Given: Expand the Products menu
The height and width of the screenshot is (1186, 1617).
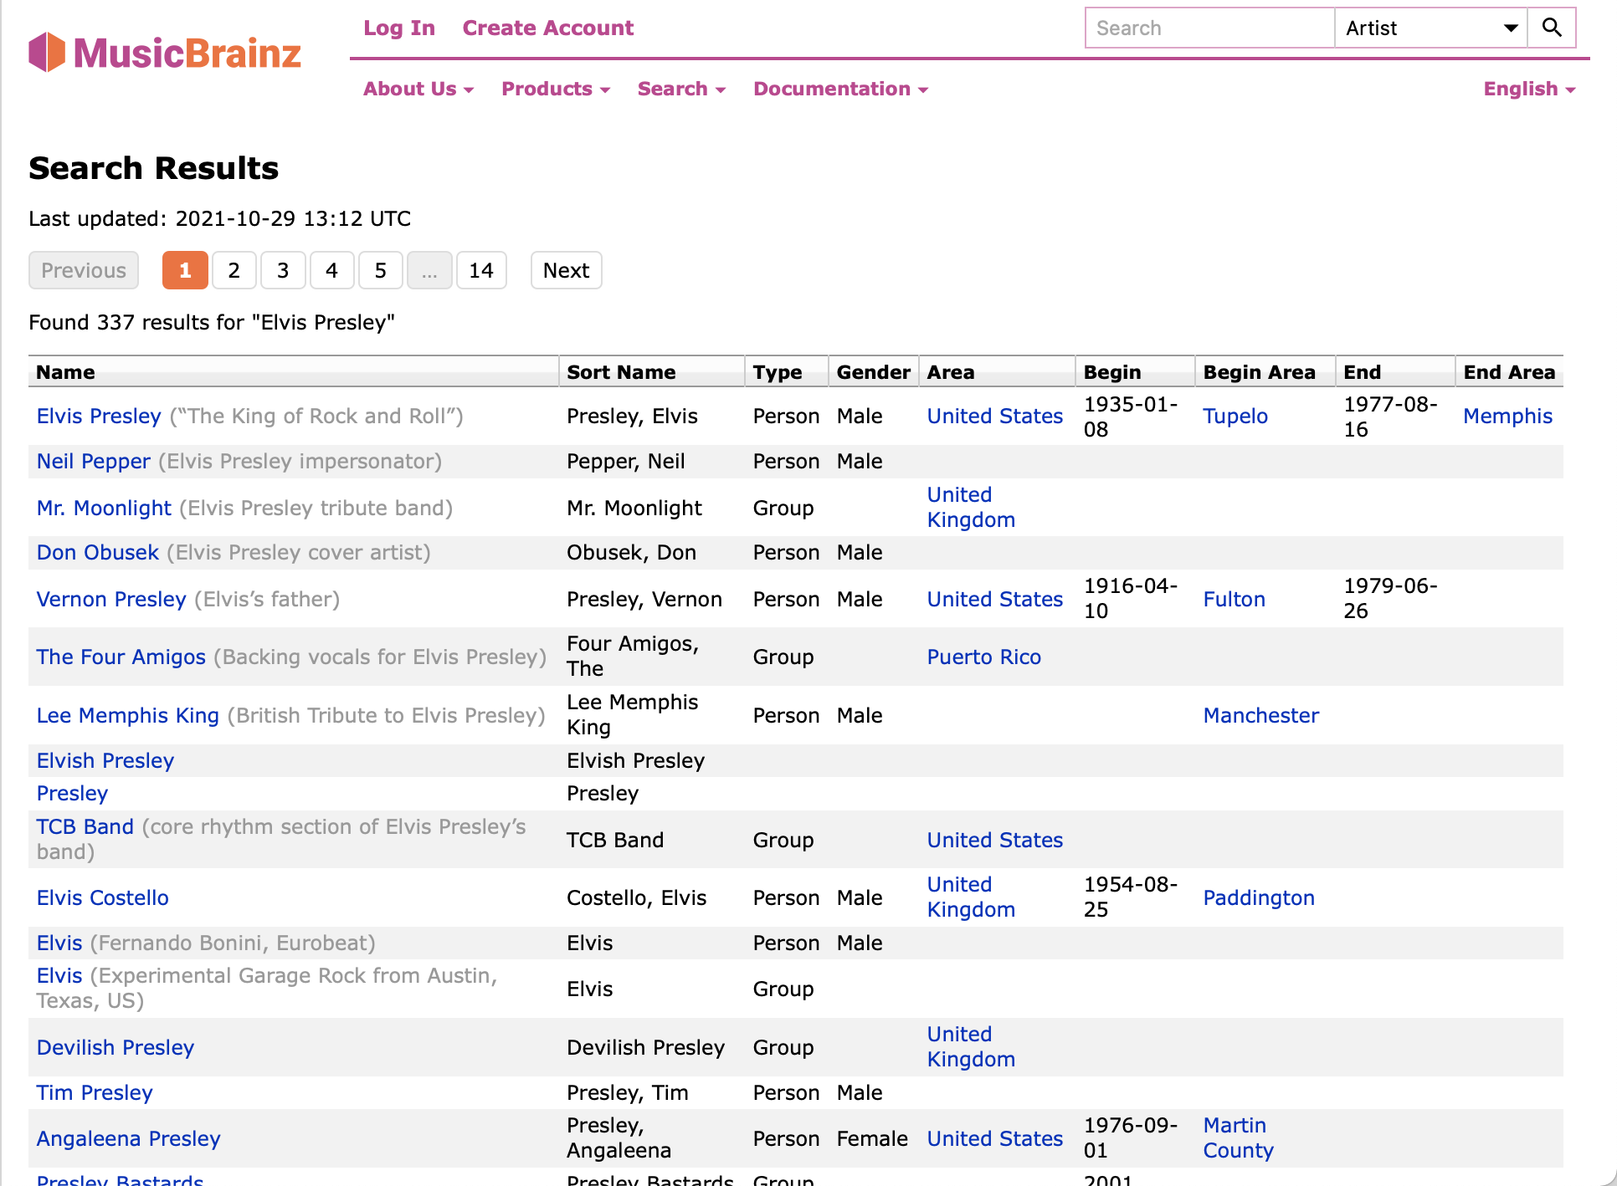Looking at the screenshot, I should tap(555, 89).
